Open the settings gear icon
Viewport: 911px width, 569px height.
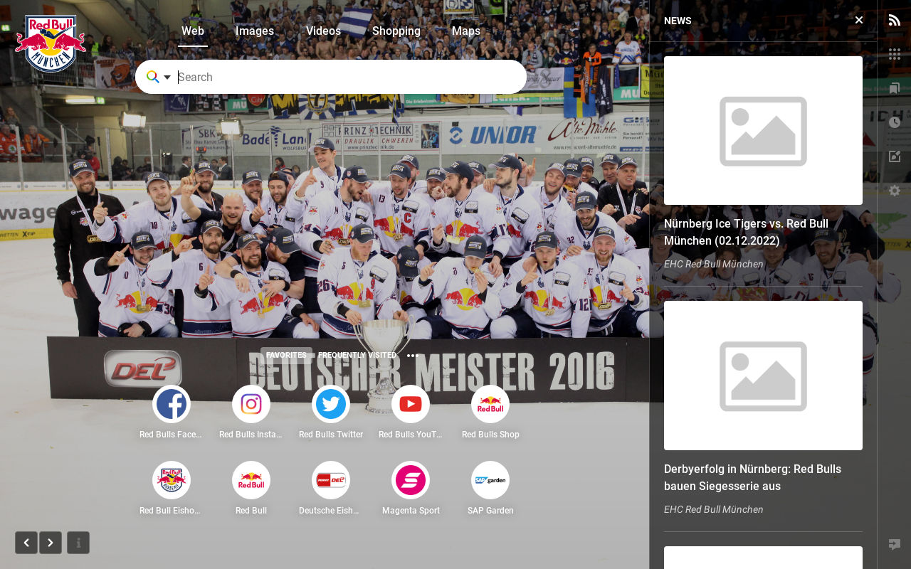[895, 191]
